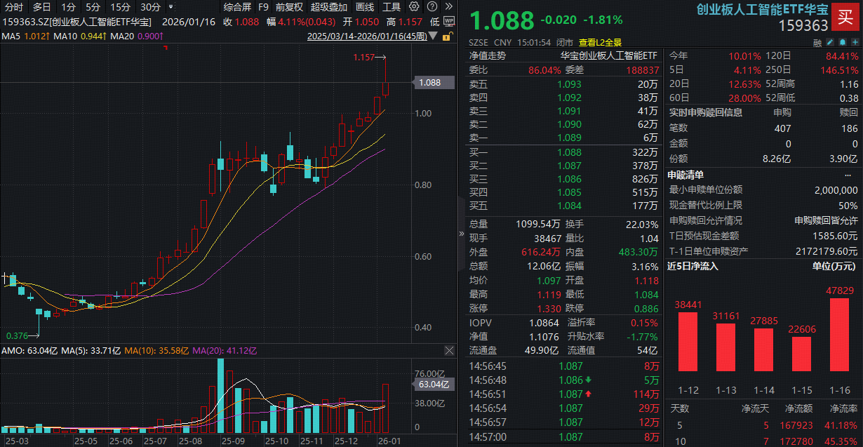Click the pencil edit icon below the 买 button
The width and height of the screenshot is (863, 447).
(x=830, y=42)
